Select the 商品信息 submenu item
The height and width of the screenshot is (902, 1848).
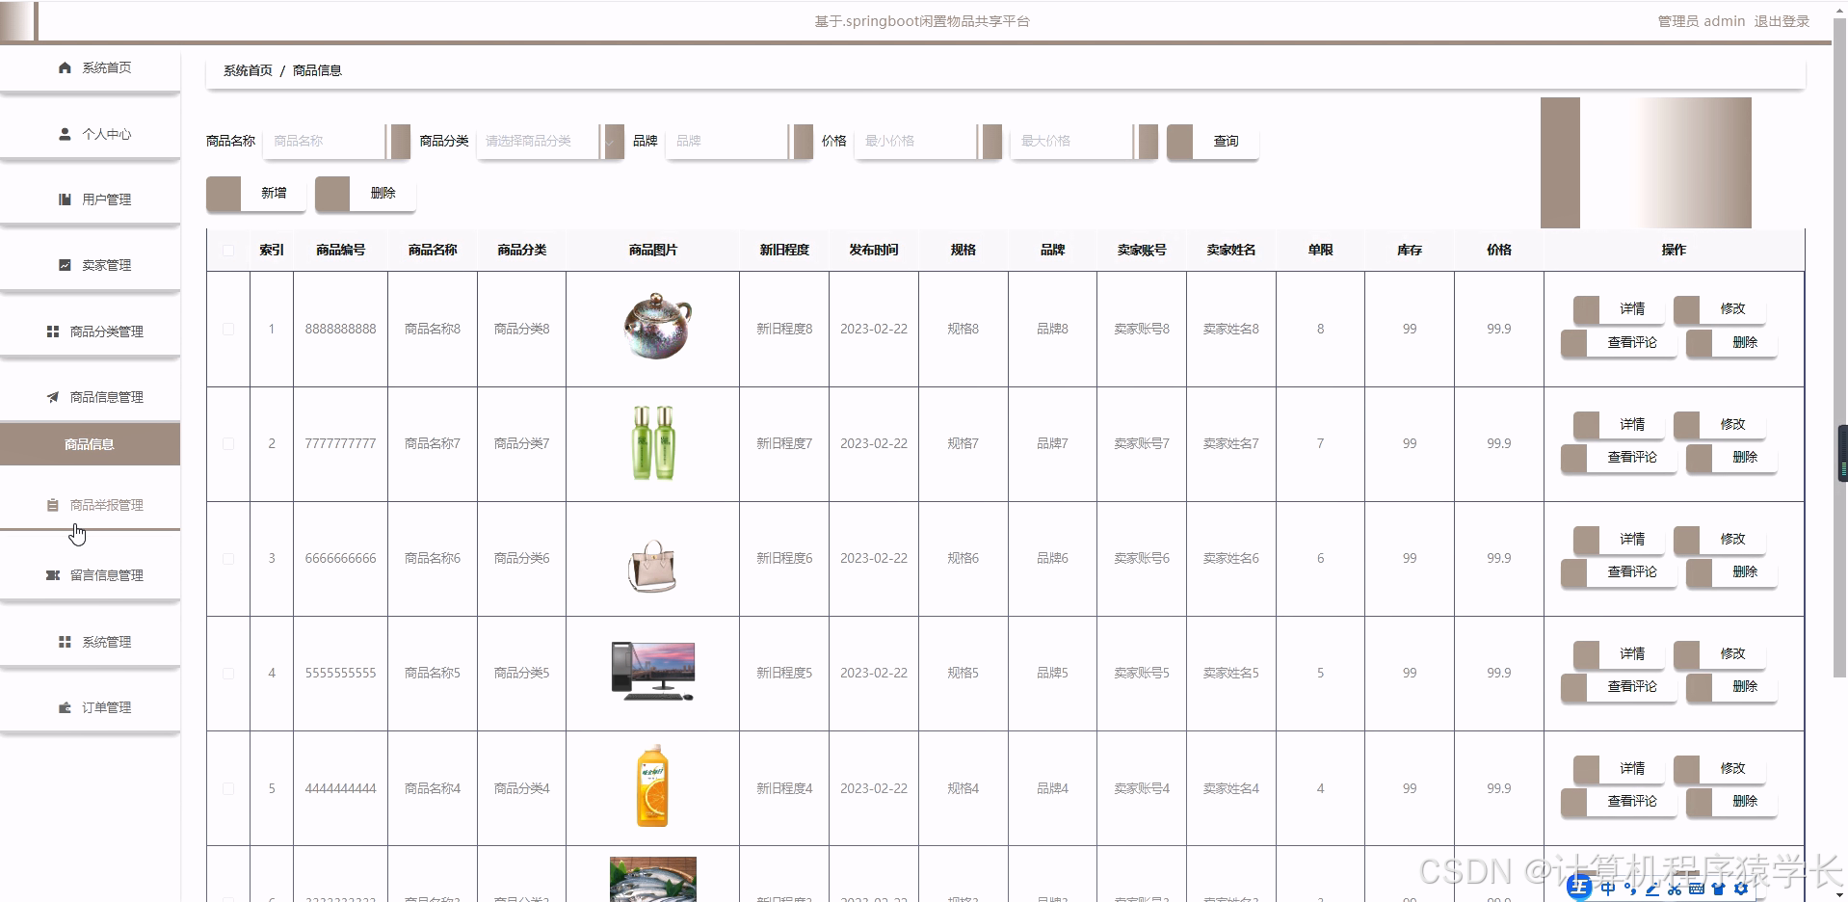91,444
